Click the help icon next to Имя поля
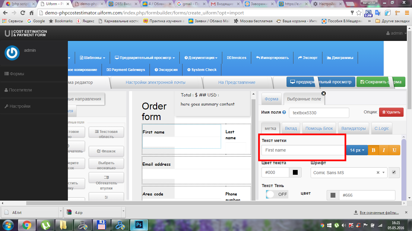412x231 pixels. tap(284, 112)
